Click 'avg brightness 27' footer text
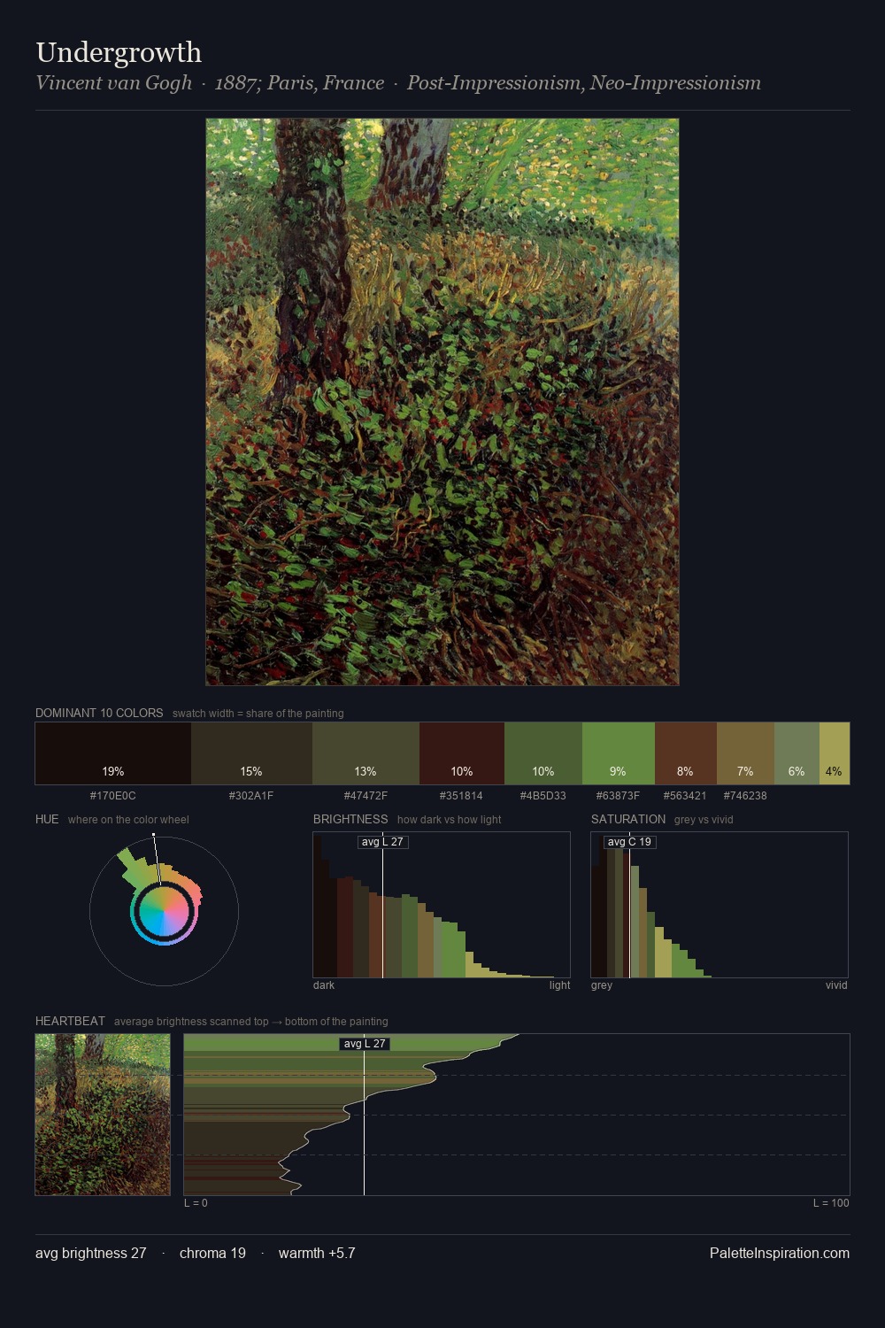This screenshot has width=885, height=1328. tap(91, 1253)
